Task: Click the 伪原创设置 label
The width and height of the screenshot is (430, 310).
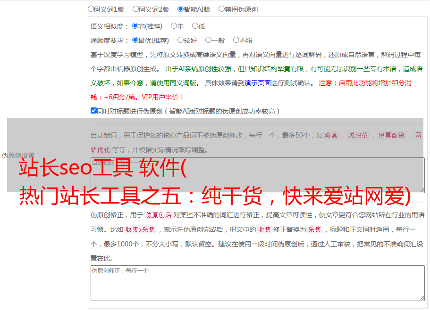Action: click(18, 155)
